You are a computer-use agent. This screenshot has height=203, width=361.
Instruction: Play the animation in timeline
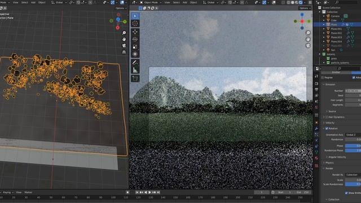point(149,192)
